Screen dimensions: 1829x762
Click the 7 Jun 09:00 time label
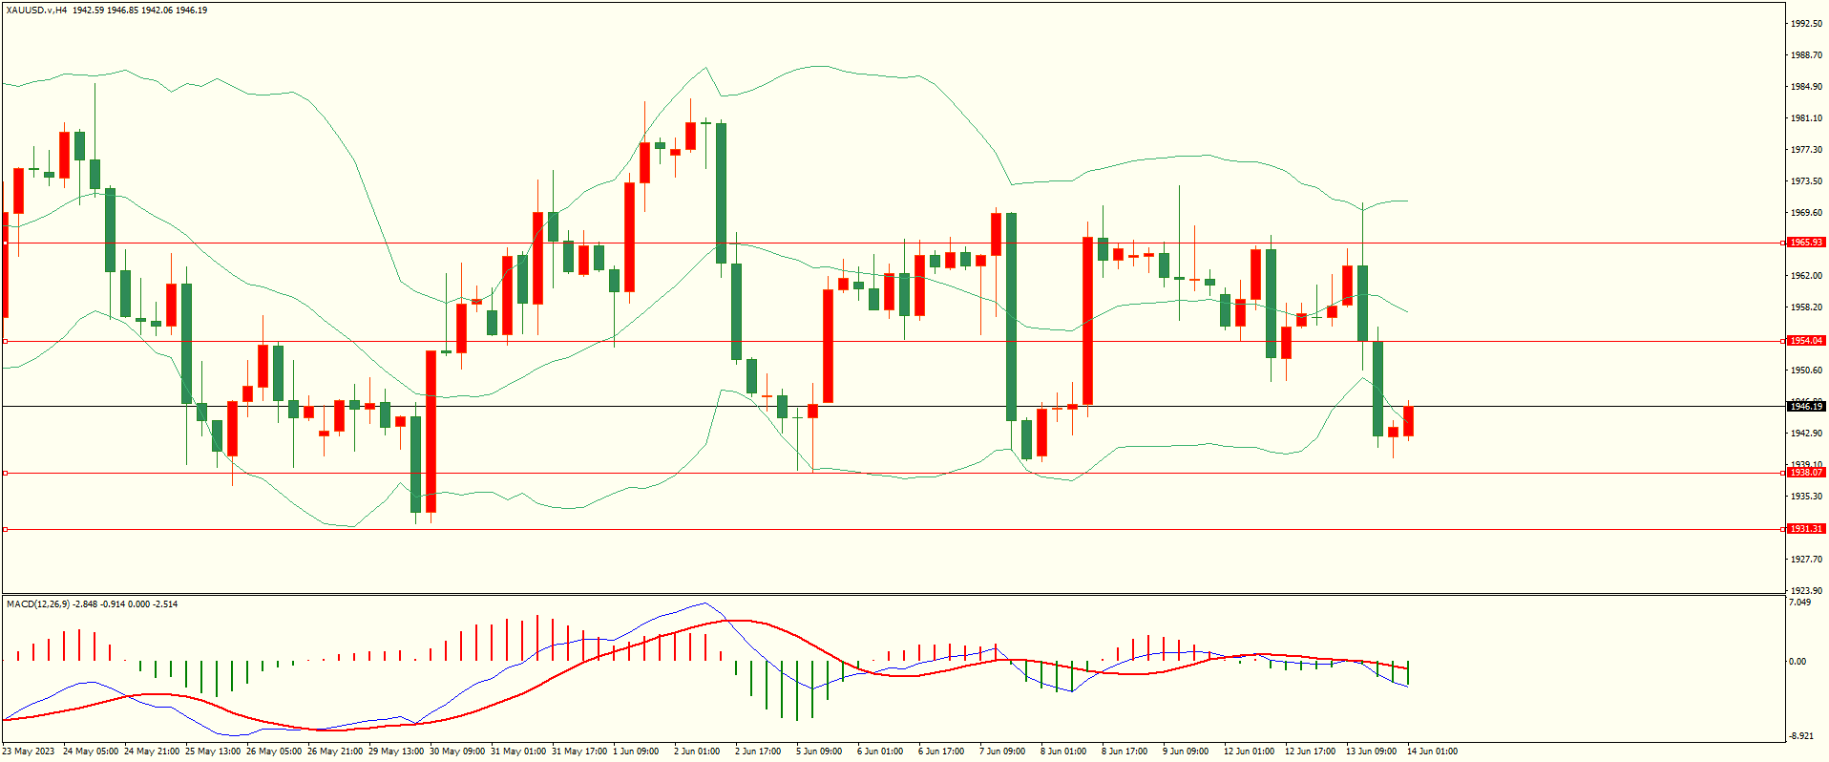coord(1002,751)
